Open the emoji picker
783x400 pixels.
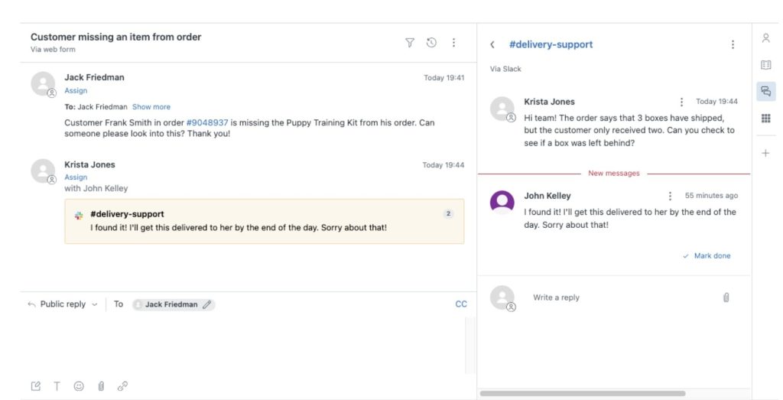(x=79, y=386)
